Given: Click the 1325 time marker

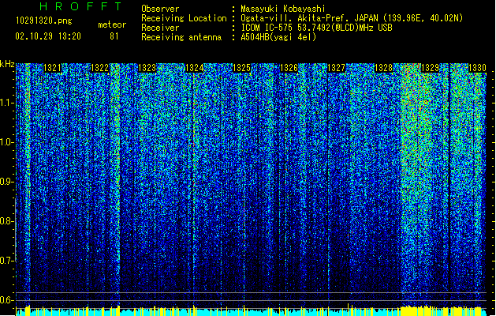Looking at the screenshot, I should [x=241, y=68].
